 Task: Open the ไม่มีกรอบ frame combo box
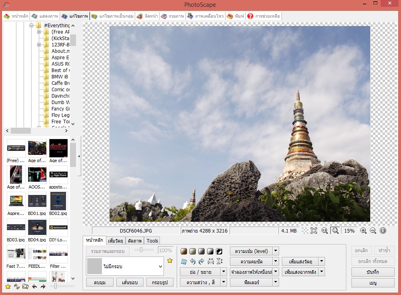(125, 266)
